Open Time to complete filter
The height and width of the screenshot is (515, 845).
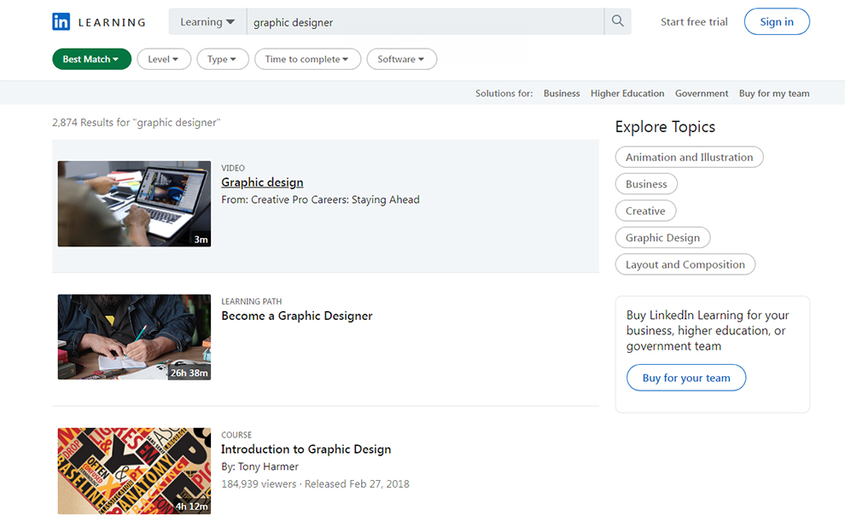click(307, 59)
